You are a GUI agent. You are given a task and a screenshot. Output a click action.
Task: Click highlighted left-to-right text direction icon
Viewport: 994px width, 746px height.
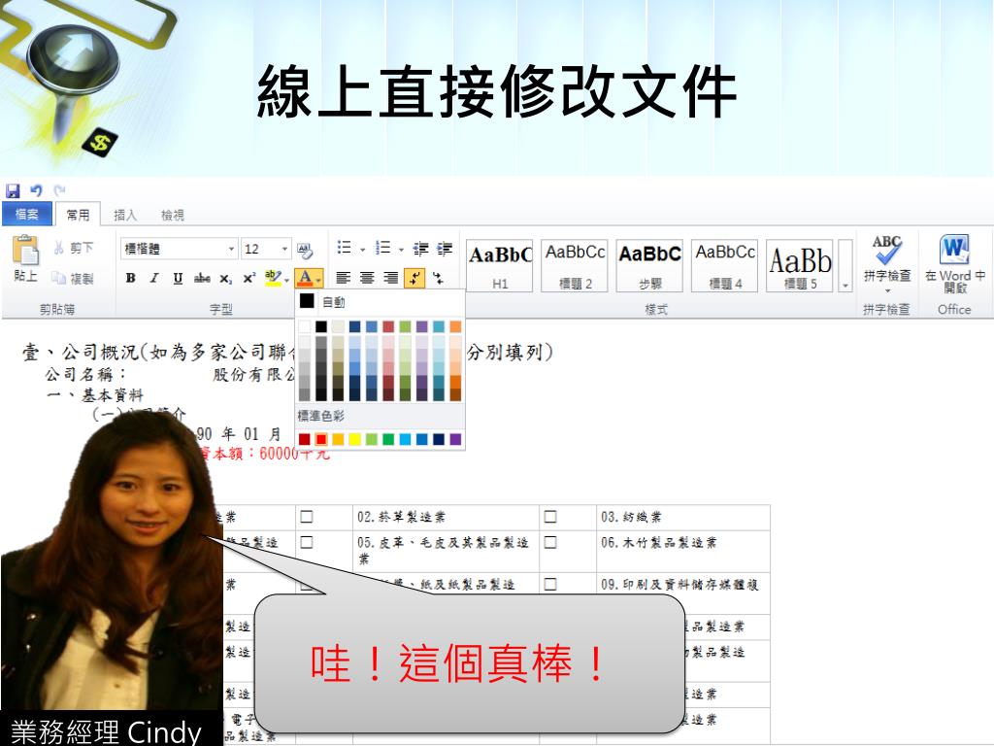(414, 278)
